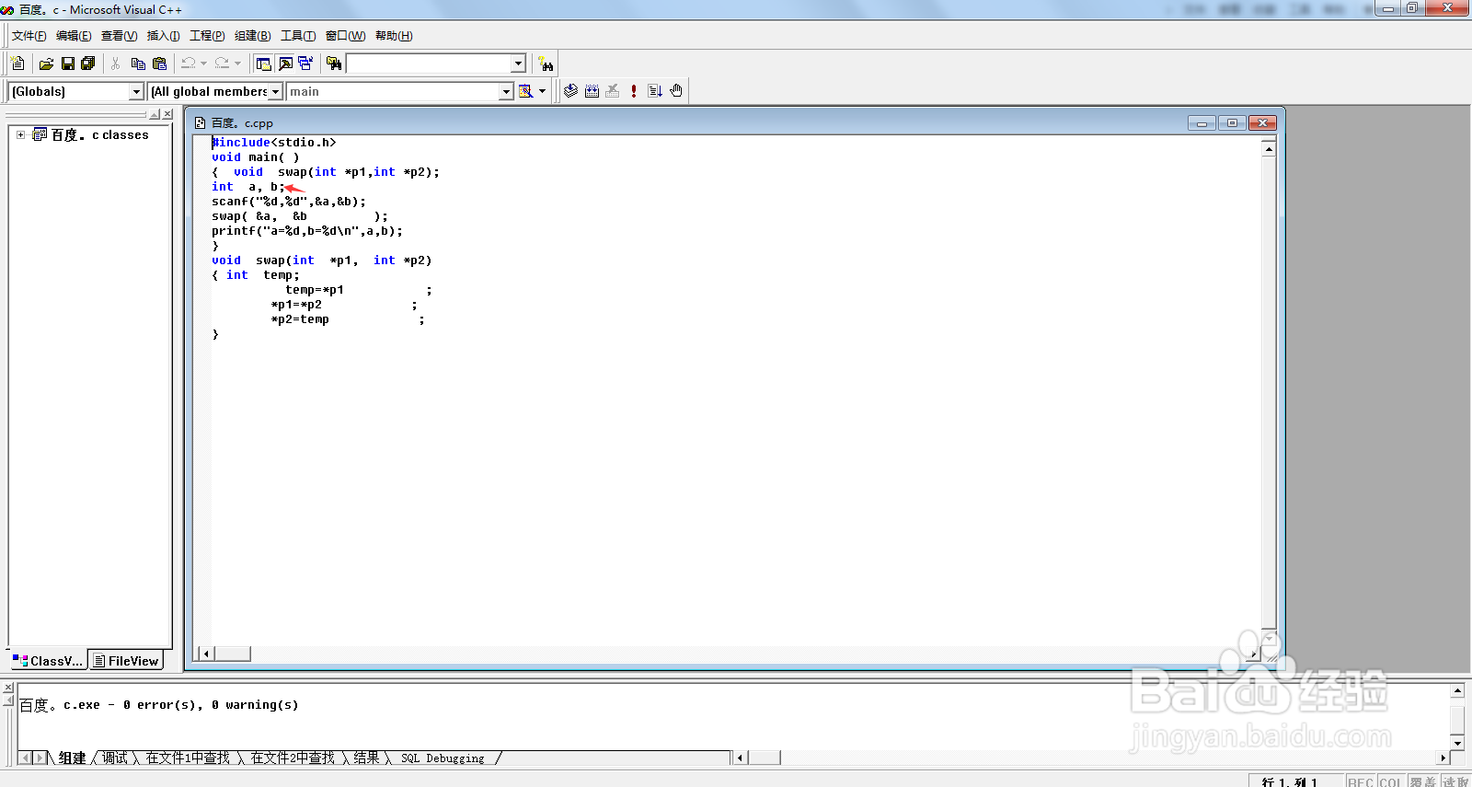Viewport: 1472px width, 787px height.
Task: Click the Paste clipboard icon
Action: (x=160, y=64)
